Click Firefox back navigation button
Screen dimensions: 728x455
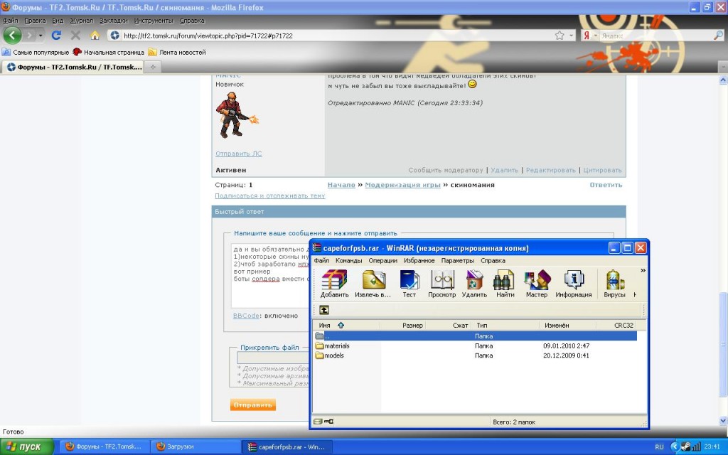point(13,36)
